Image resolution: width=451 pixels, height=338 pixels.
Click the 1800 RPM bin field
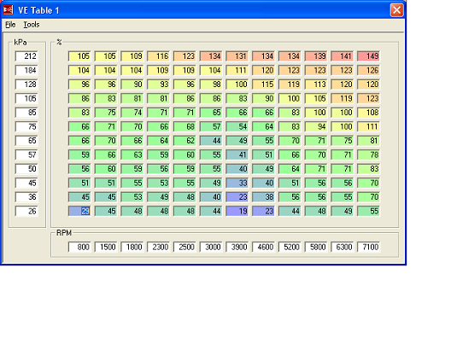click(x=132, y=247)
